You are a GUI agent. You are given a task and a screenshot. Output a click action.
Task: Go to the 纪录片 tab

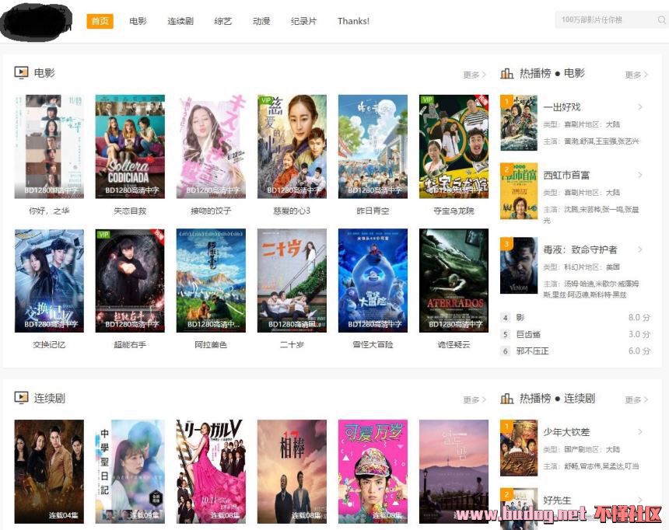pos(303,21)
